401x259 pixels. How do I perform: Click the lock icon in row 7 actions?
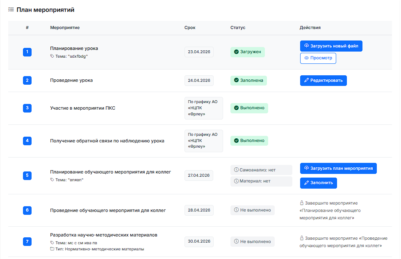point(302,238)
